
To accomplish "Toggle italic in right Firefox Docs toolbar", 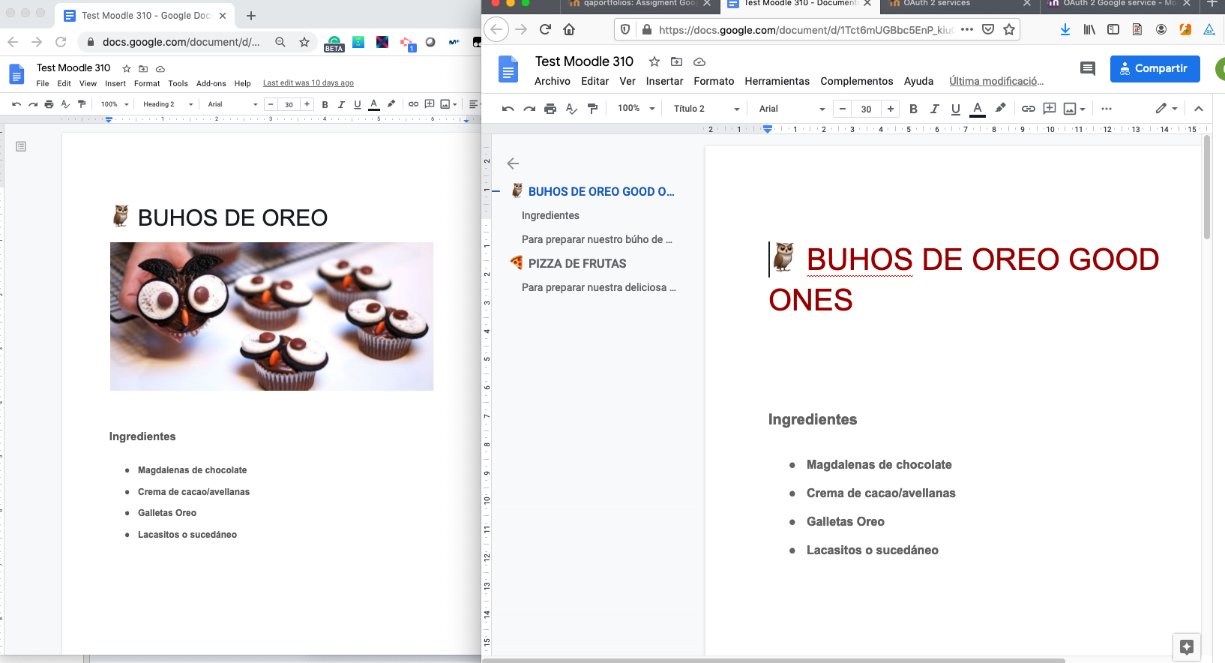I will pyautogui.click(x=934, y=109).
